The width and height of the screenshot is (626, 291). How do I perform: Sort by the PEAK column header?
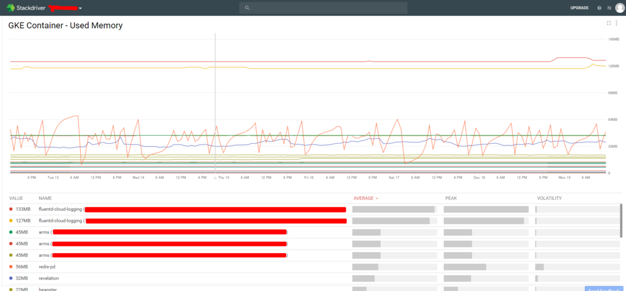[x=451, y=199]
